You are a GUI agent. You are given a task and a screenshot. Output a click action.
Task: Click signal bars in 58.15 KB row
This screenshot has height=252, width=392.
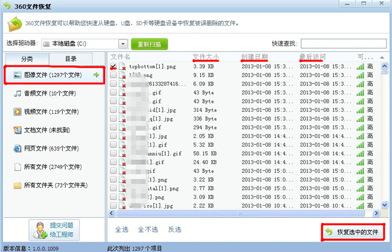tap(360, 153)
